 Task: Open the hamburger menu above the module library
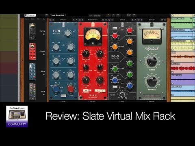(x=47, y=15)
